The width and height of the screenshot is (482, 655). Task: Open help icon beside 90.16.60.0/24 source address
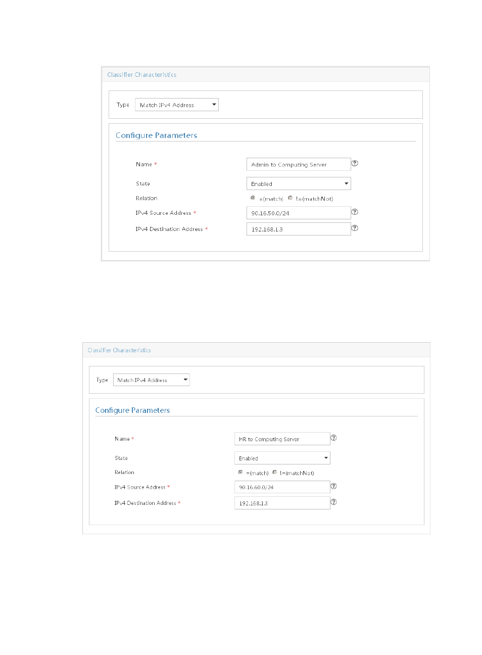pos(333,486)
